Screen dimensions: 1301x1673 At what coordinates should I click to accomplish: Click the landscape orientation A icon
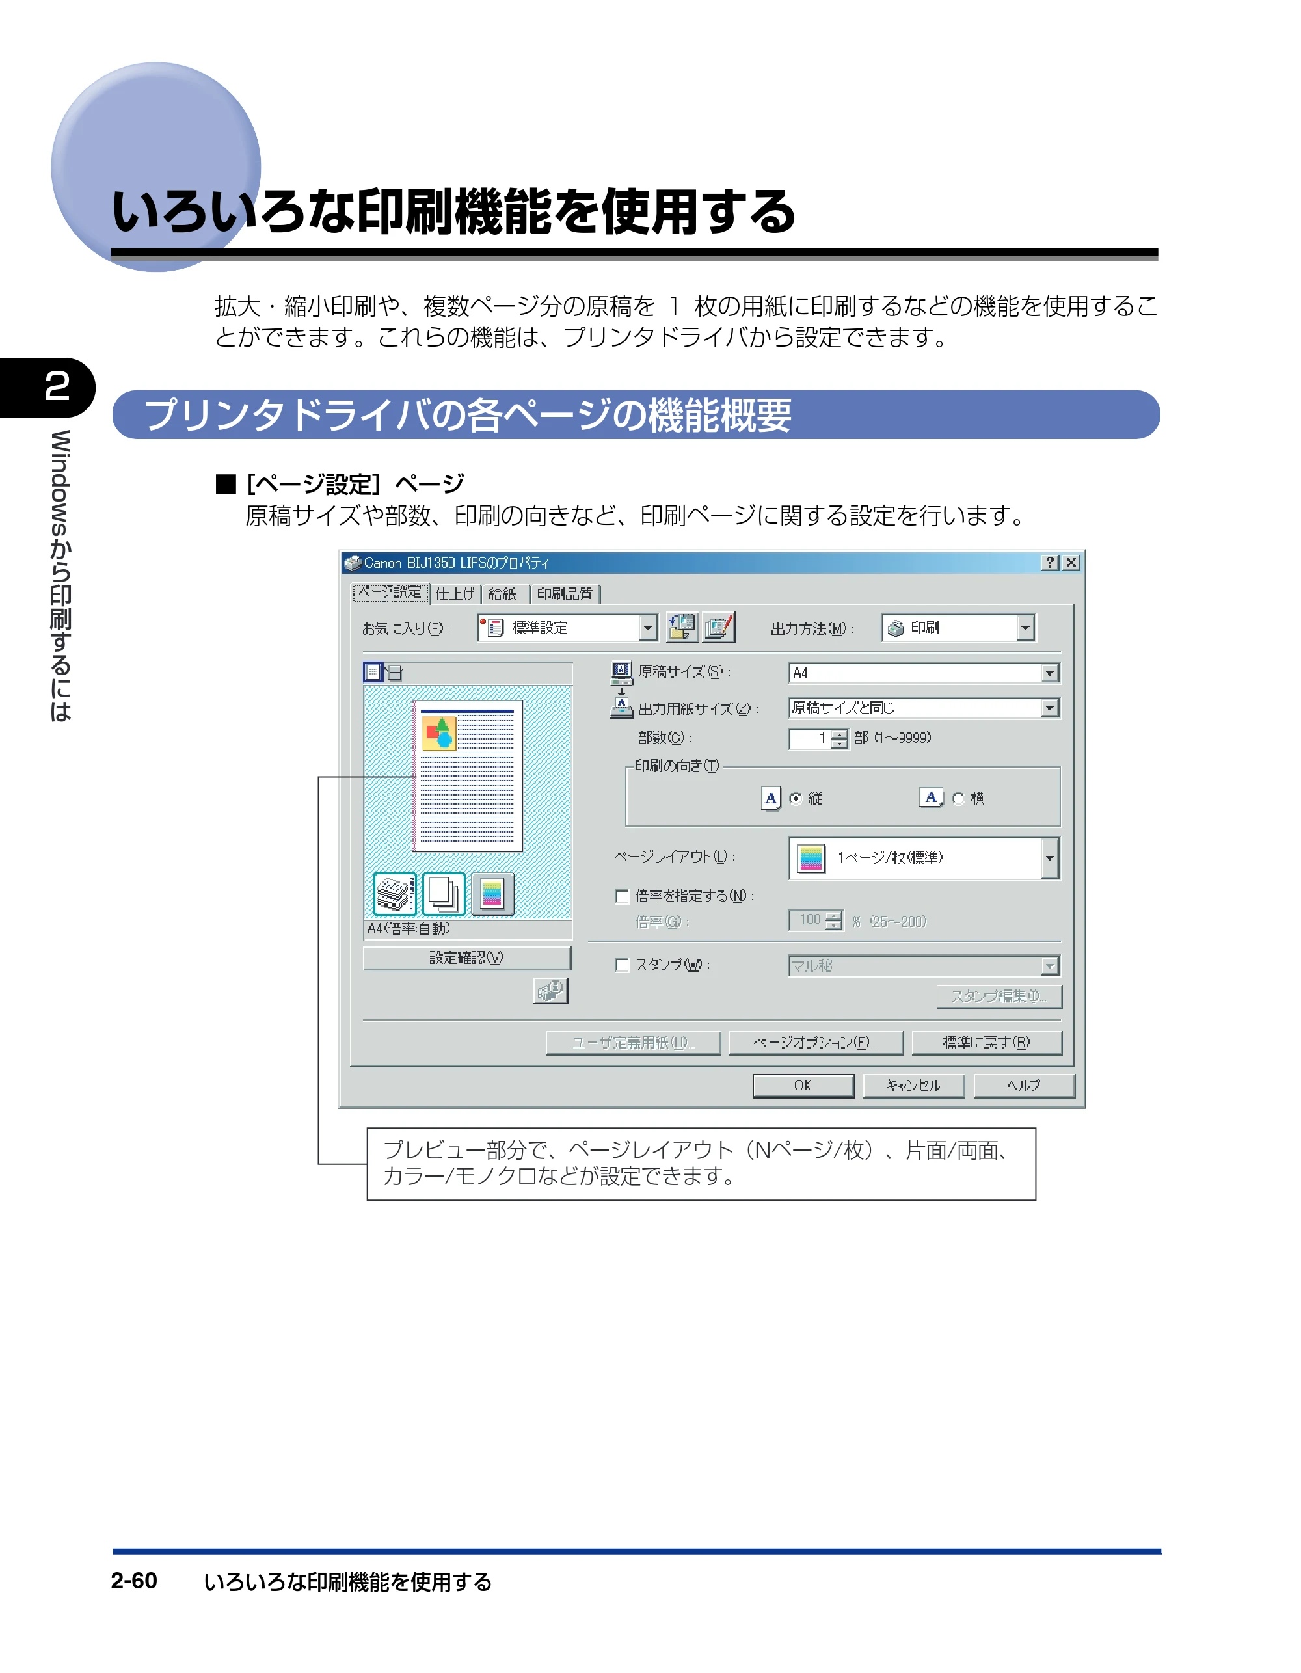[x=931, y=797]
